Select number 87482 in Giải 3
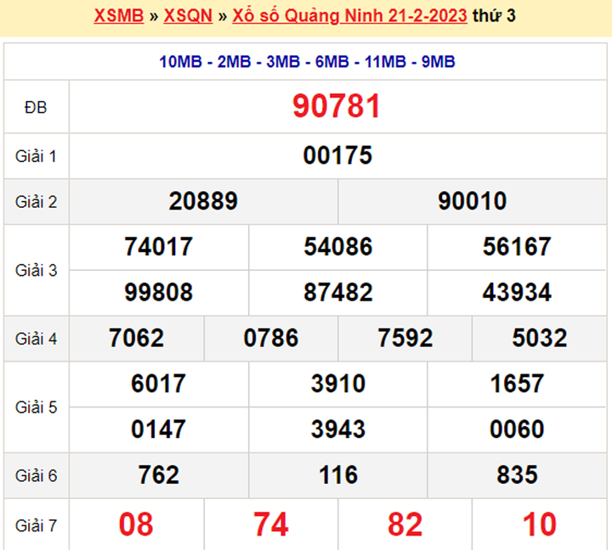 (338, 292)
